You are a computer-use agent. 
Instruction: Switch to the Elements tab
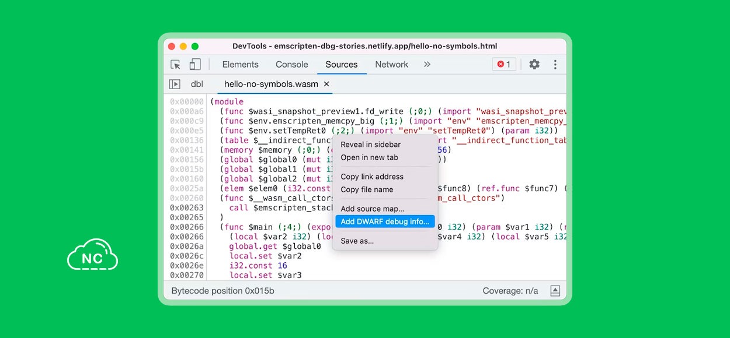[240, 65]
